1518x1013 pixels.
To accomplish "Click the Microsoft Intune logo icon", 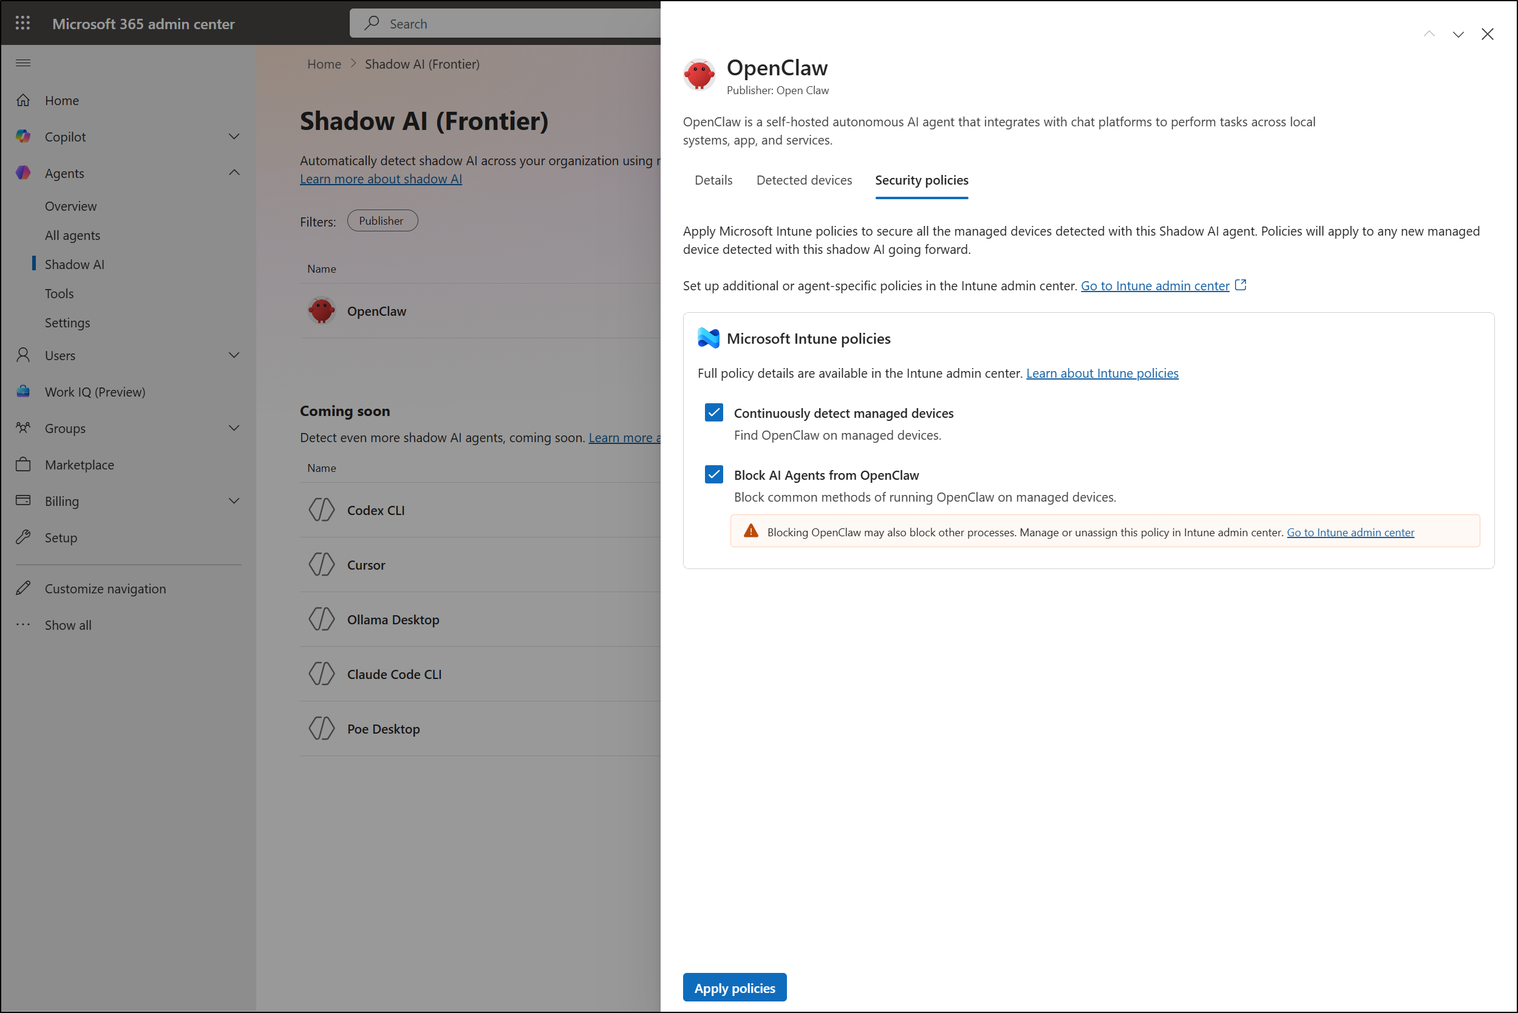I will coord(709,338).
